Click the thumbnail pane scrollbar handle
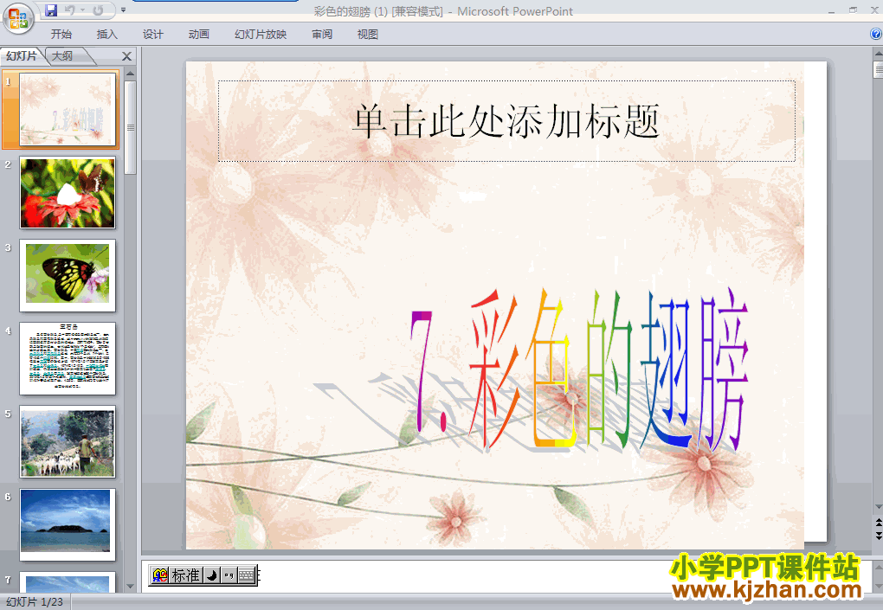 point(131,128)
